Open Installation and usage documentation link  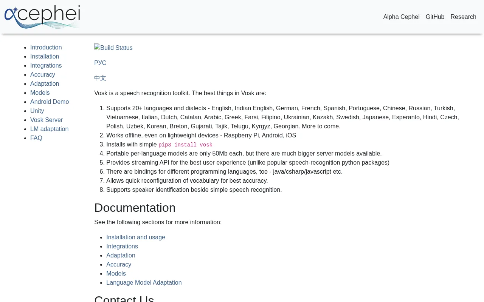[136, 237]
